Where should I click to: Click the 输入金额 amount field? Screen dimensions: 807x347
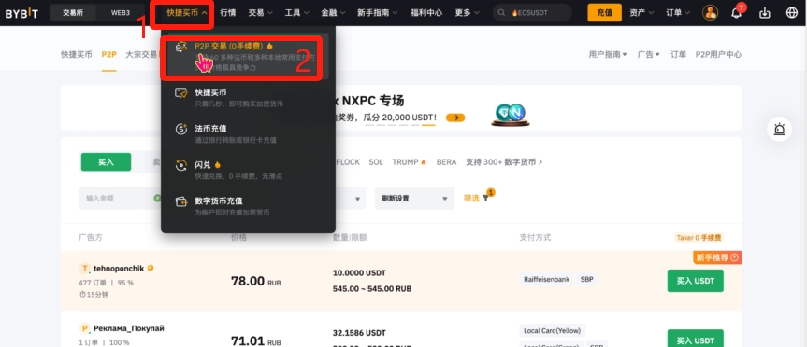(121, 198)
